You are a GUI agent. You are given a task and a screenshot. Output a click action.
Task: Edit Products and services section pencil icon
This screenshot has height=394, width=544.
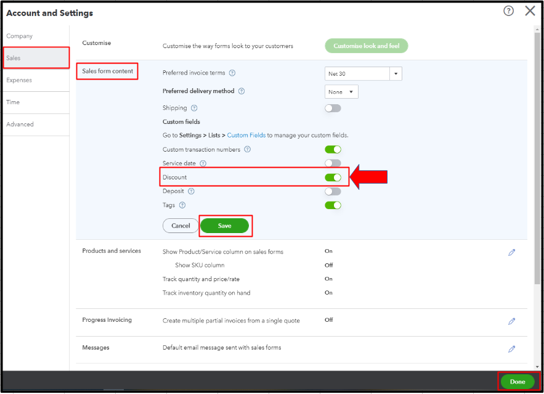[511, 252]
